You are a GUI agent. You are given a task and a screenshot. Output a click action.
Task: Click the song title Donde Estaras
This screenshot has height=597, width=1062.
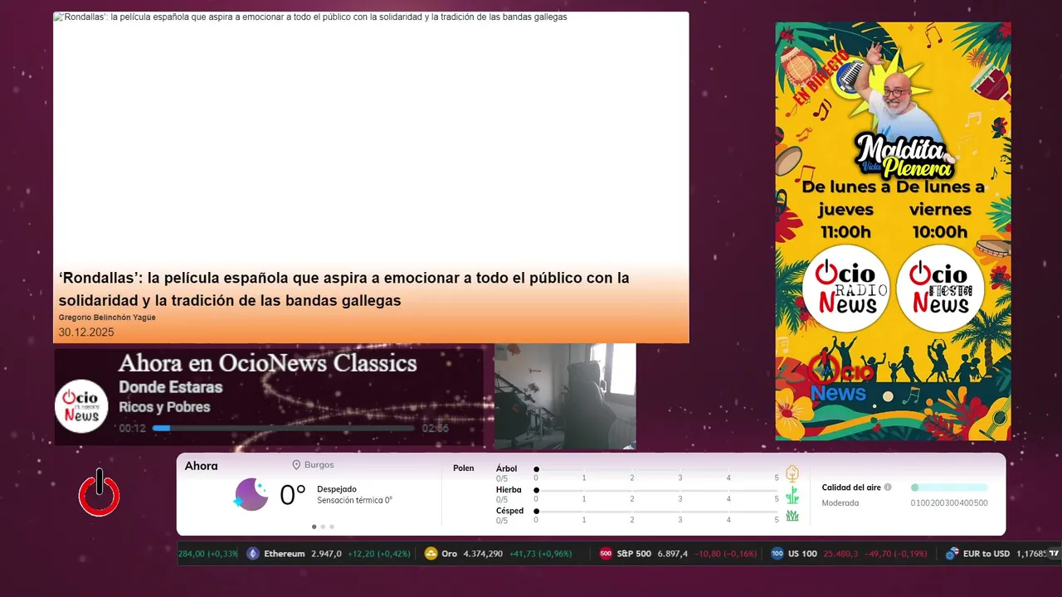tap(170, 387)
